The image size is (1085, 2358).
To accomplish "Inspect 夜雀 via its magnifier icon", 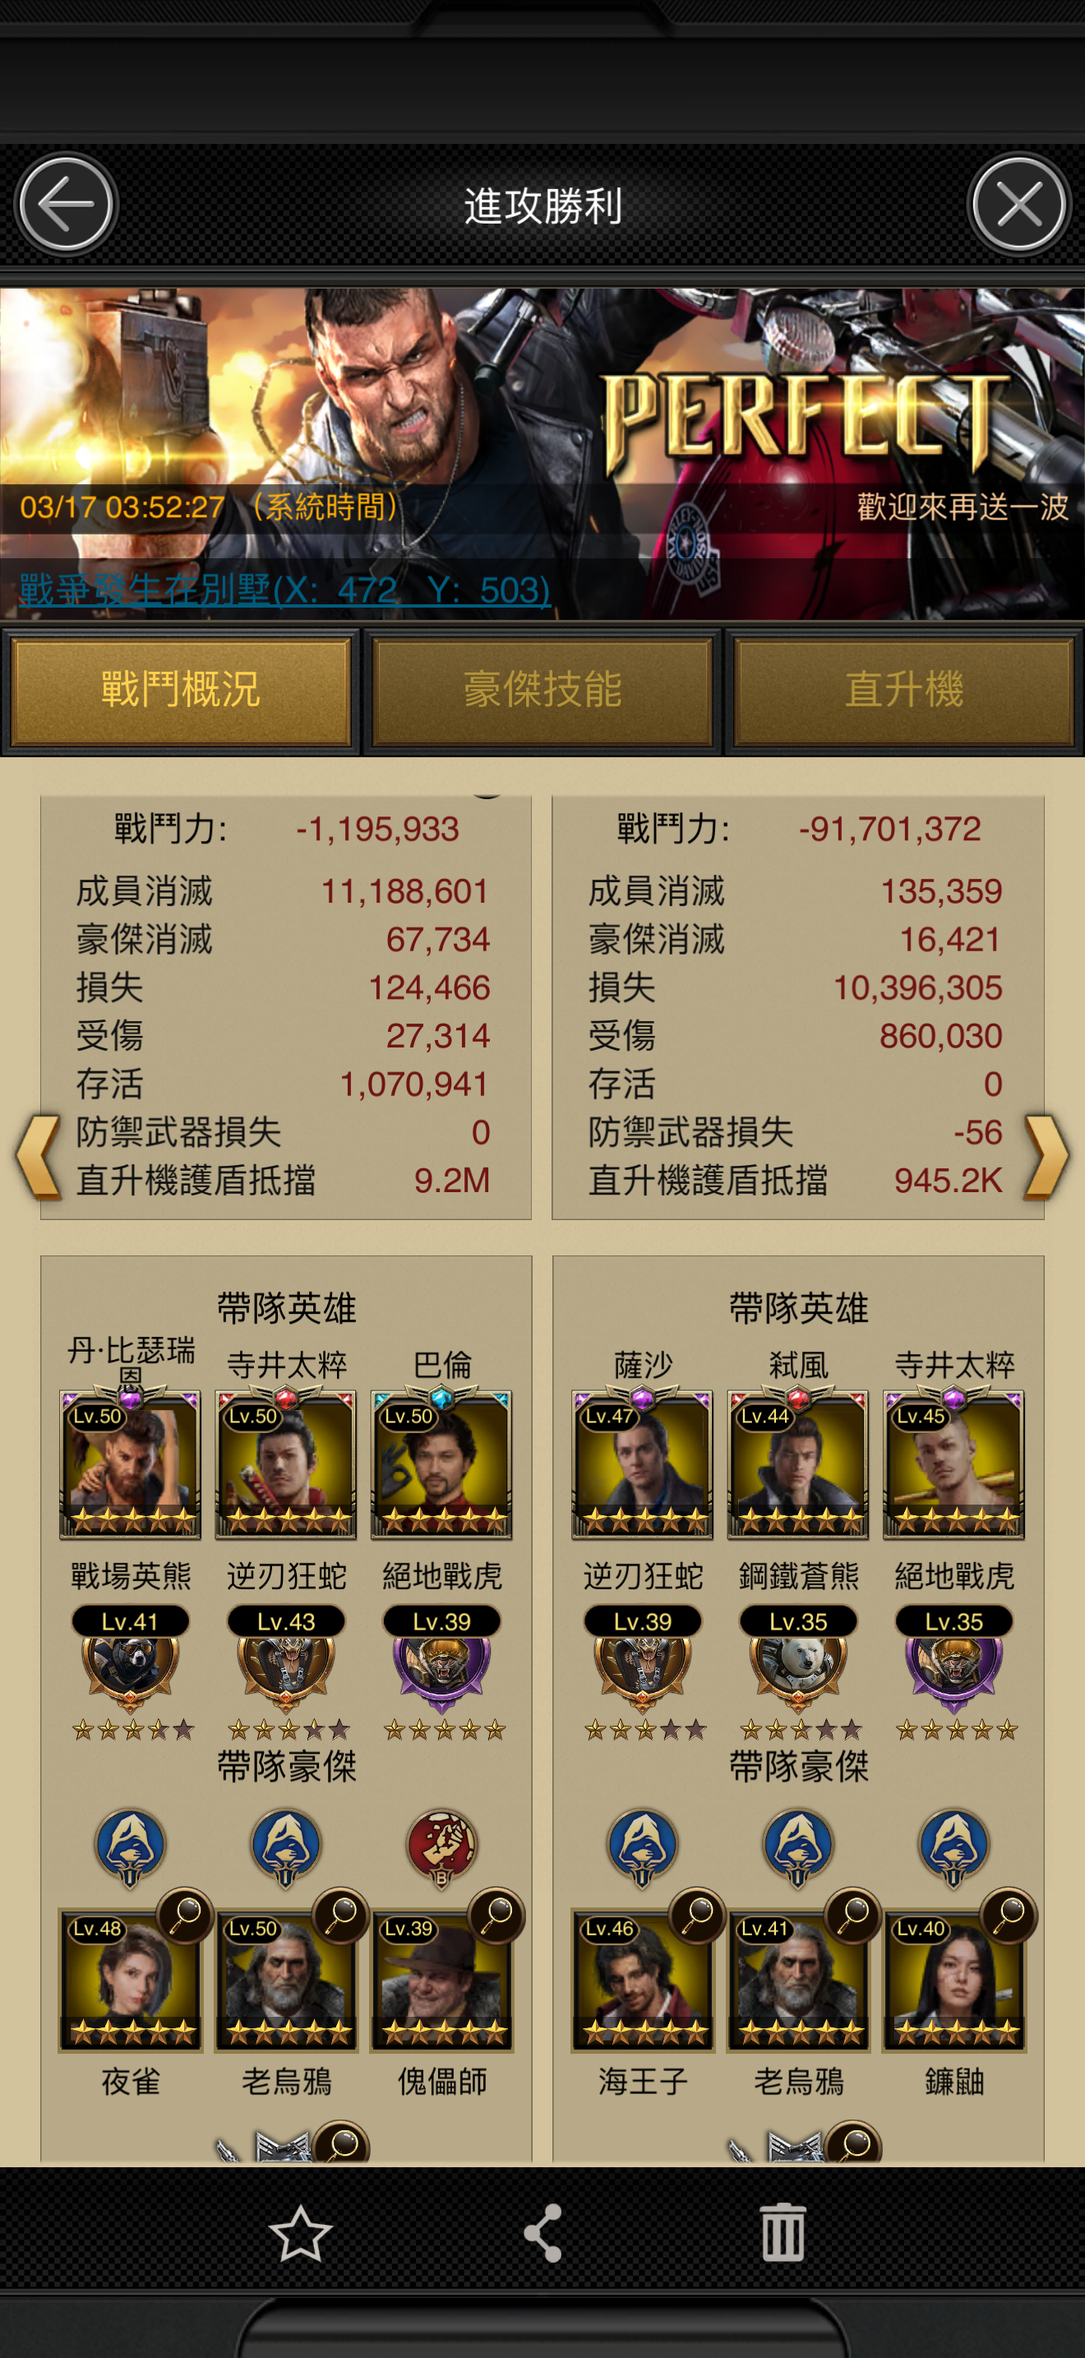I will point(186,1914).
